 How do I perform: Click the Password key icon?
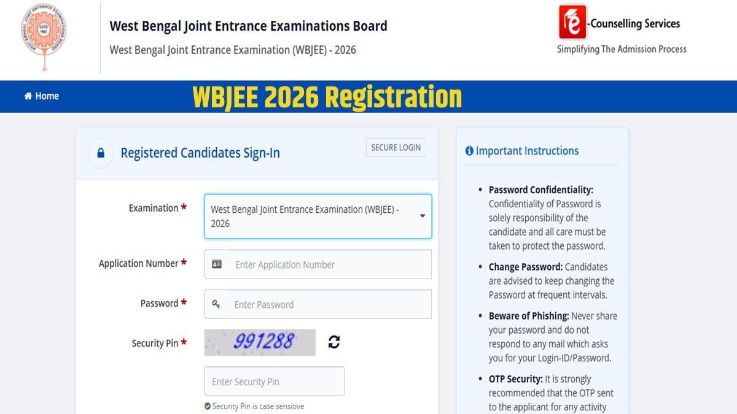216,304
